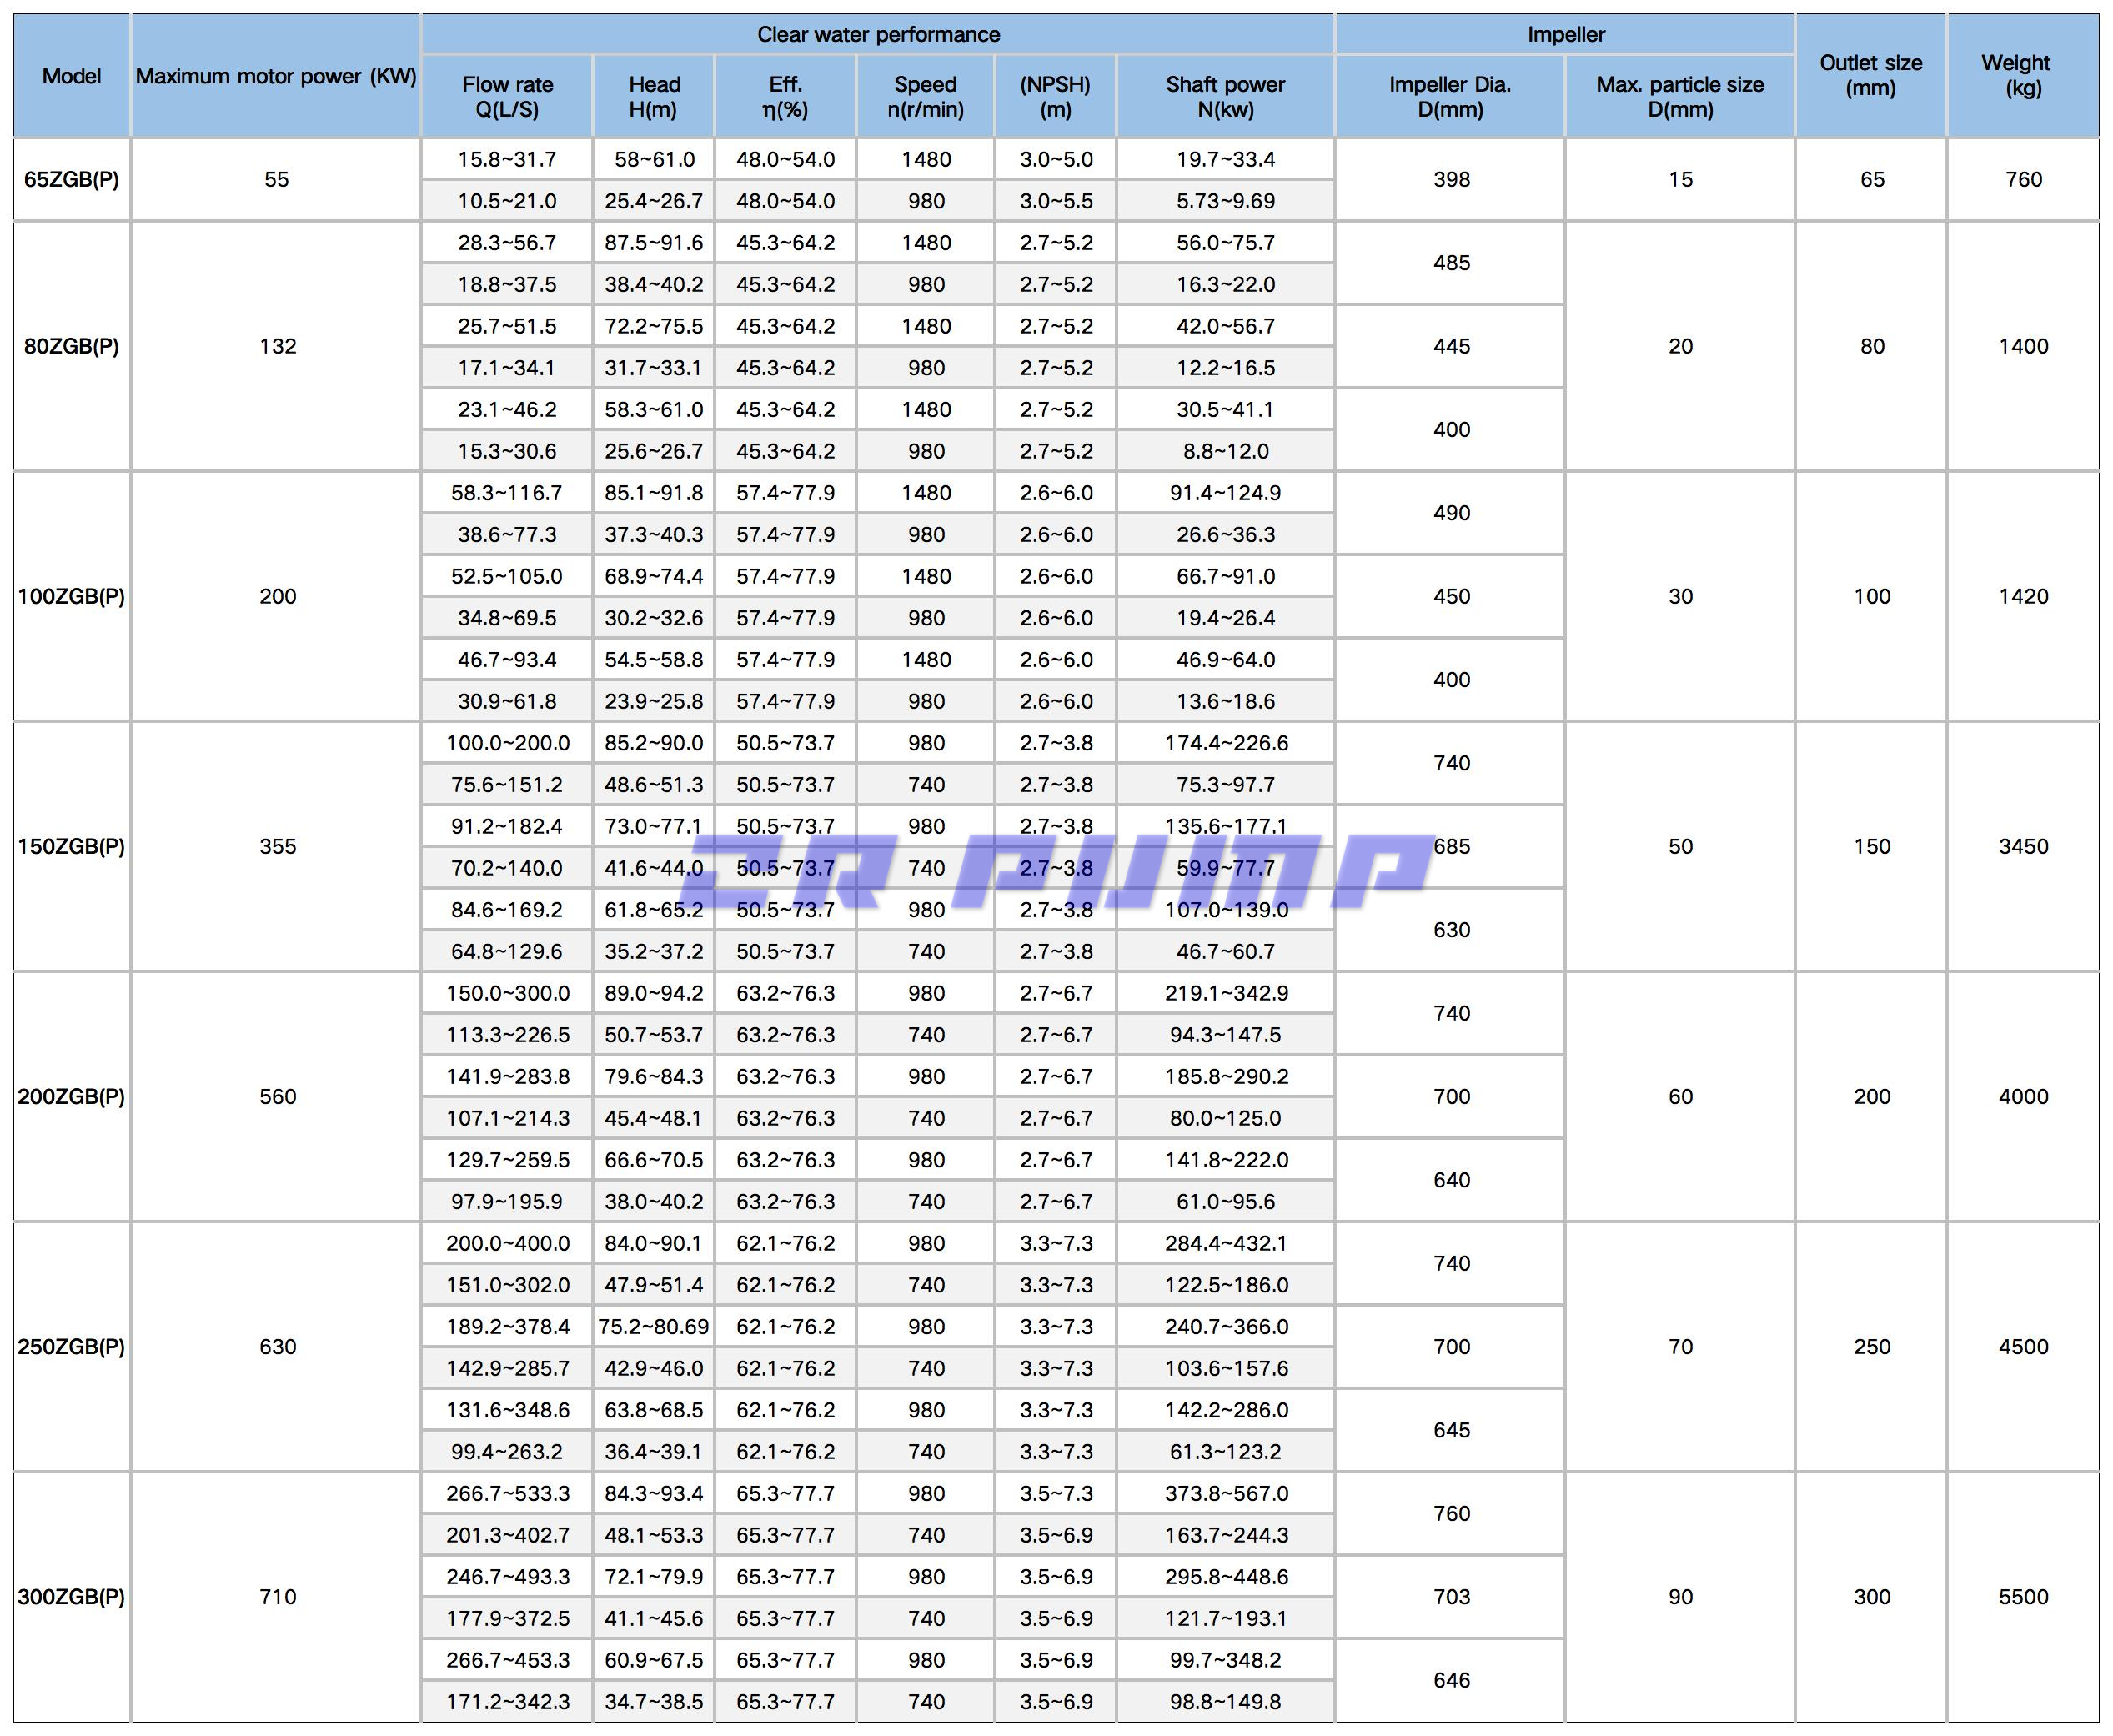Select shaft power cell 98.8~149.8
This screenshot has width=2113, height=1736.
click(x=1225, y=1701)
